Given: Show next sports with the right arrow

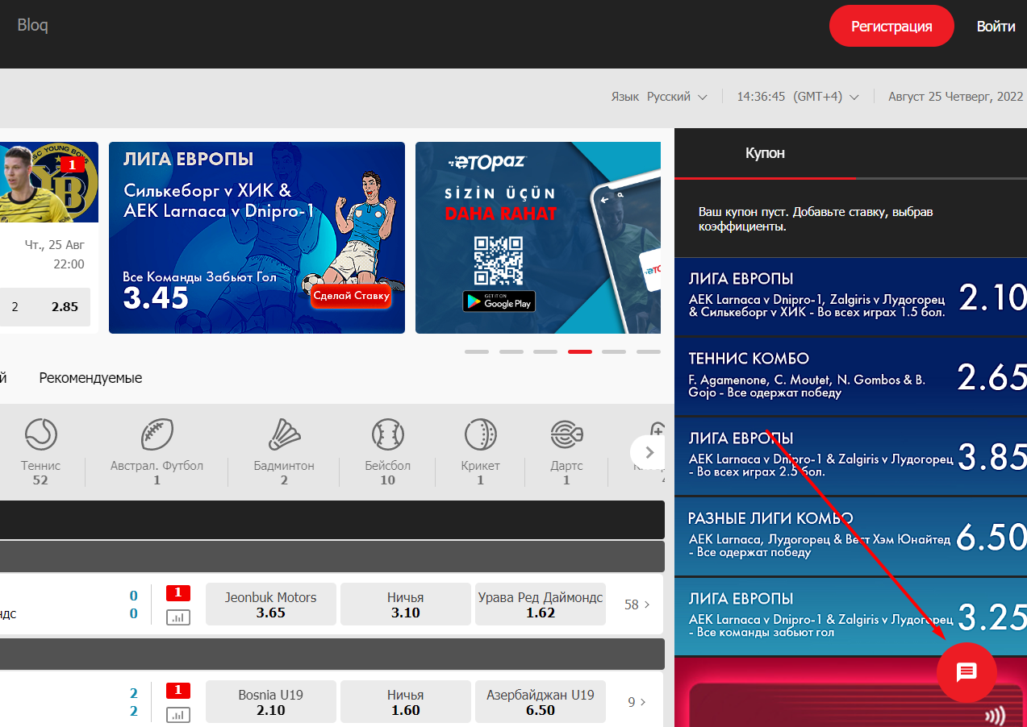Looking at the screenshot, I should pyautogui.click(x=647, y=452).
